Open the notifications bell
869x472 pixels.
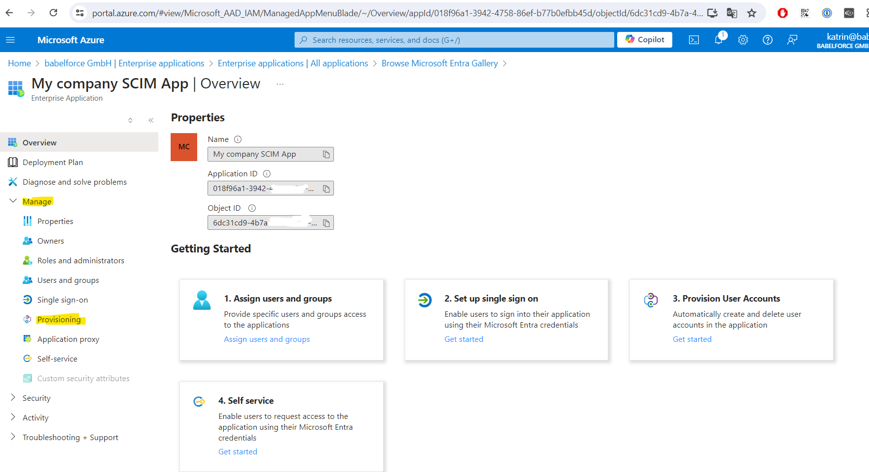click(x=719, y=40)
